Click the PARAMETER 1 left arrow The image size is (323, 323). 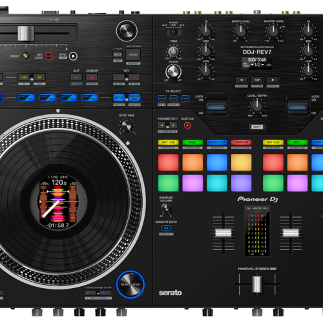coord(161,125)
